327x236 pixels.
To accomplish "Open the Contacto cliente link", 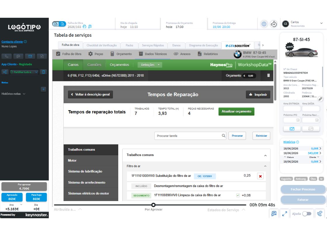I will coord(12,42).
